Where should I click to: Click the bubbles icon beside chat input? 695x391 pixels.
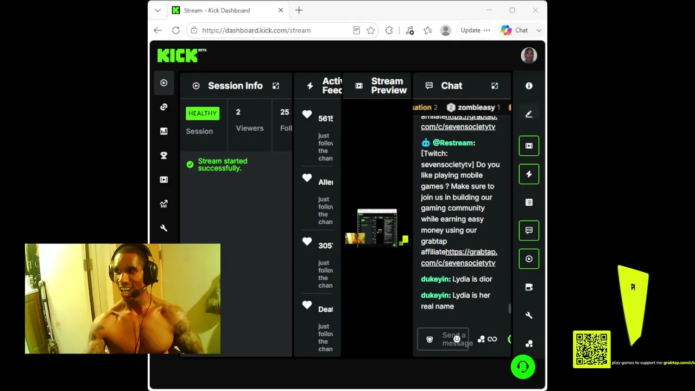click(x=481, y=339)
